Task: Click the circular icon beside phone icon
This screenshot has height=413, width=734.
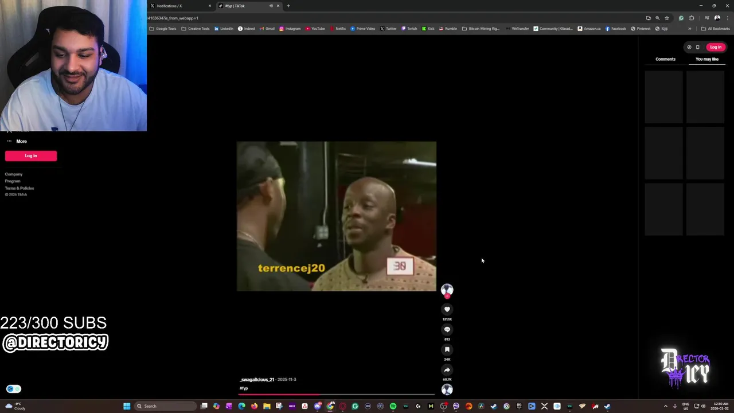Action: pos(689,47)
